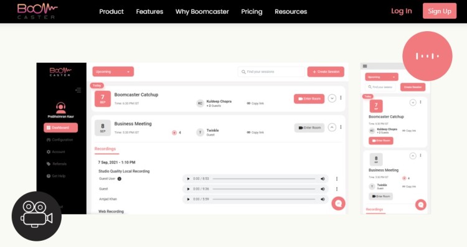Open the Upcoming dropdown in the mobile preview
Image resolution: width=467 pixels, height=247 pixels.
tap(382, 77)
